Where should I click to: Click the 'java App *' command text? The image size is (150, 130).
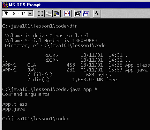pyautogui.click(x=83, y=90)
